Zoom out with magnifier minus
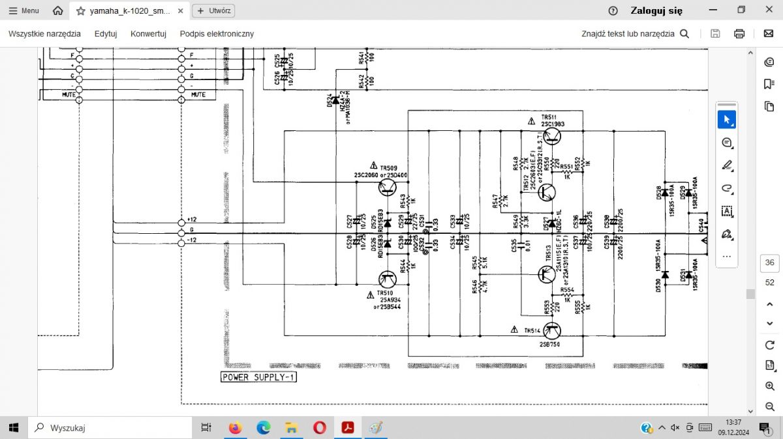Image resolution: width=783 pixels, height=439 pixels. (x=769, y=406)
